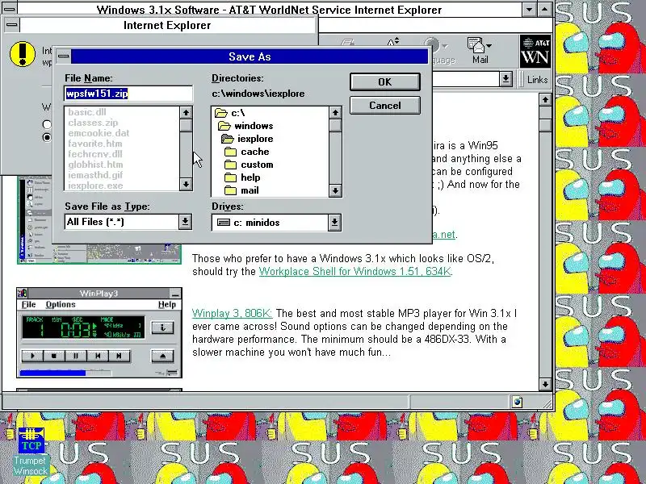Confirm saving with the OK button
This screenshot has height=484, width=646.
[x=385, y=82]
